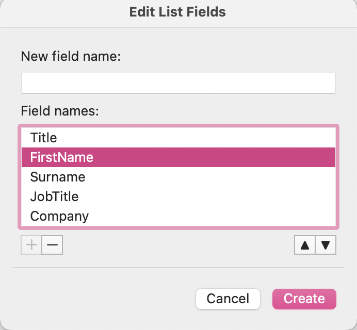
Task: Click the Create button
Action: click(x=304, y=299)
